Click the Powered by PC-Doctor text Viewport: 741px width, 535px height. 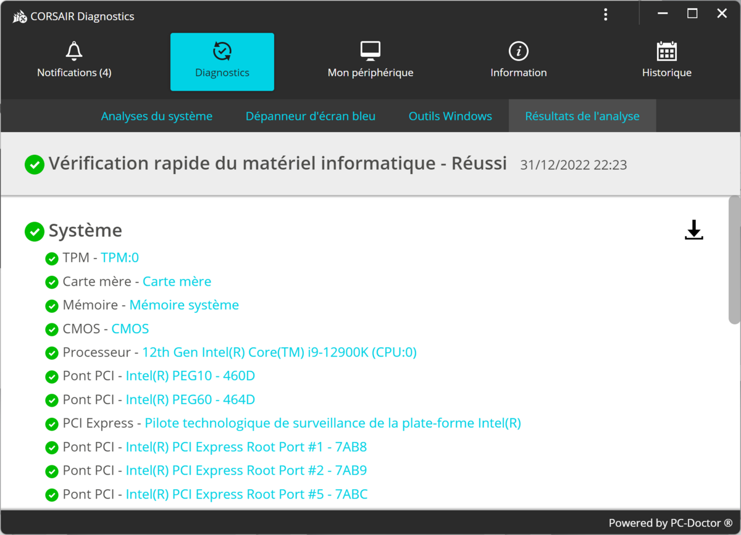pos(671,523)
